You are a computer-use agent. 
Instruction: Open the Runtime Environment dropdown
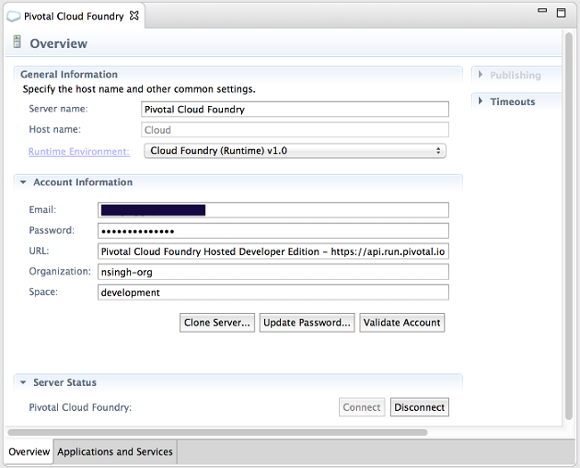295,151
